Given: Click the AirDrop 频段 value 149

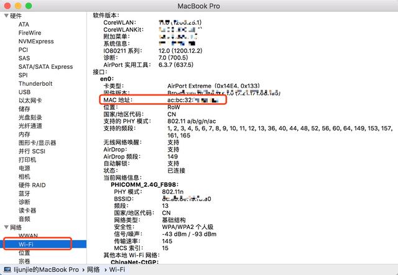Looking at the screenshot, I should [173, 156].
